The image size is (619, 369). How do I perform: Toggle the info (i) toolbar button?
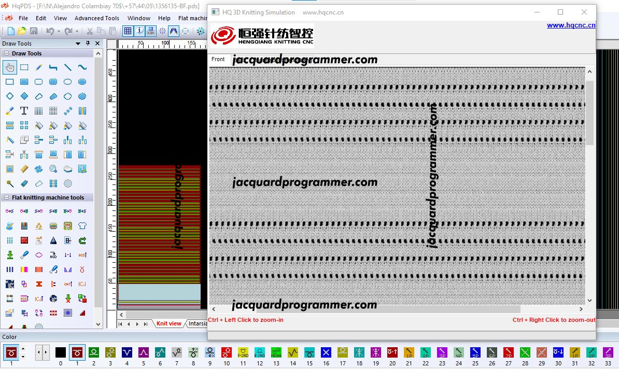139,31
